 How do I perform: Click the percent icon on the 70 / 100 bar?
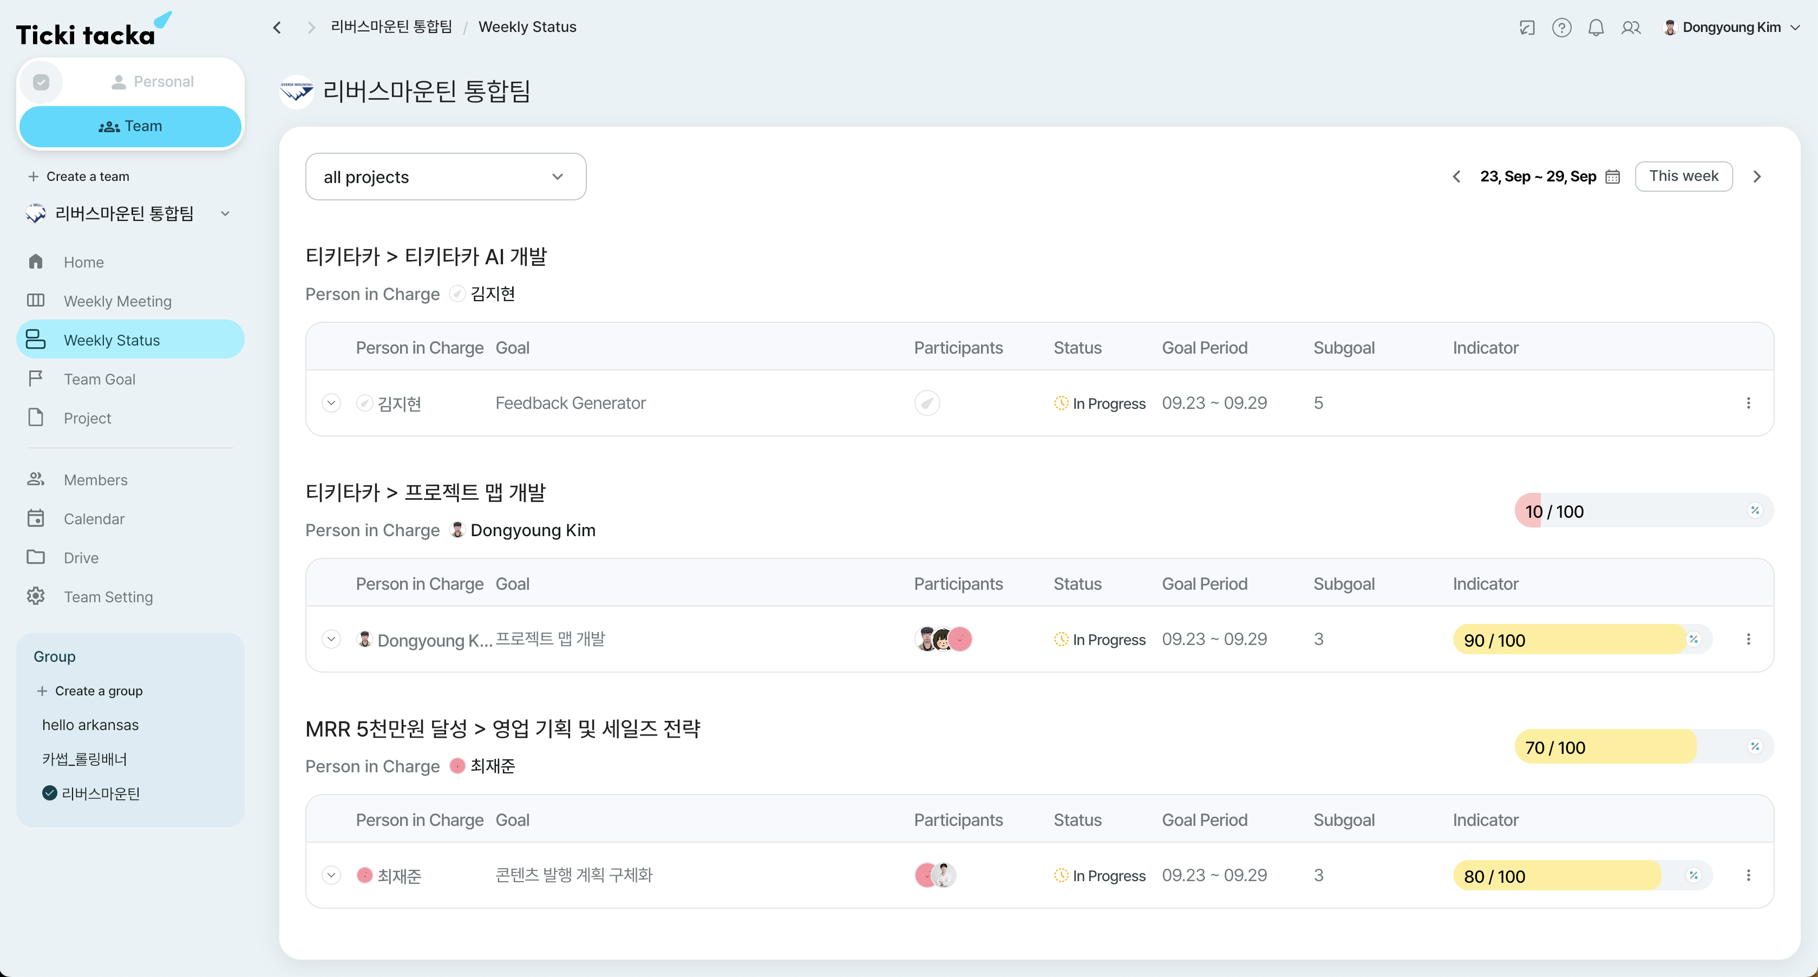click(1755, 747)
